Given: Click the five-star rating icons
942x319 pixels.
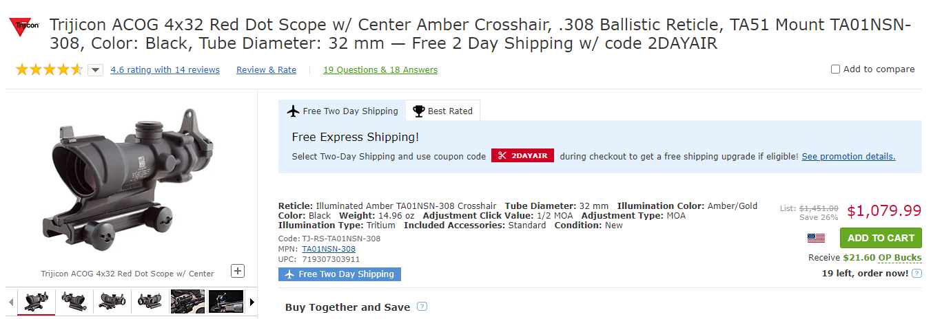Looking at the screenshot, I should 49,69.
